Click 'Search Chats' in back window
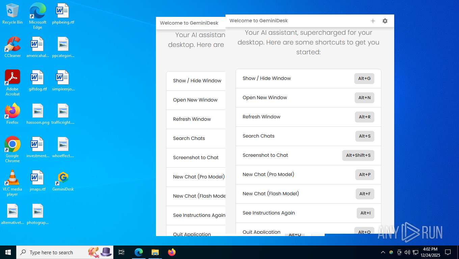This screenshot has height=259, width=459. coord(189,138)
